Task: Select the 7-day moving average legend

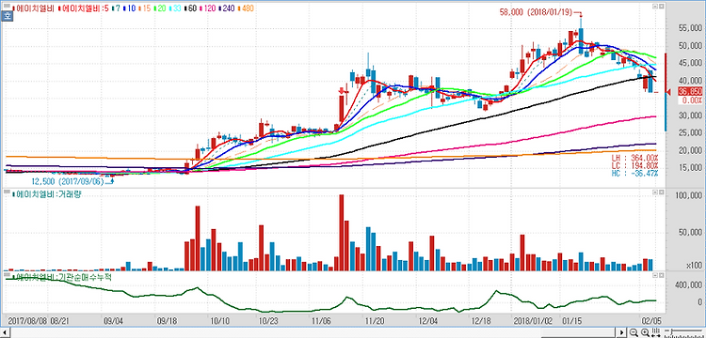Action: [x=117, y=8]
